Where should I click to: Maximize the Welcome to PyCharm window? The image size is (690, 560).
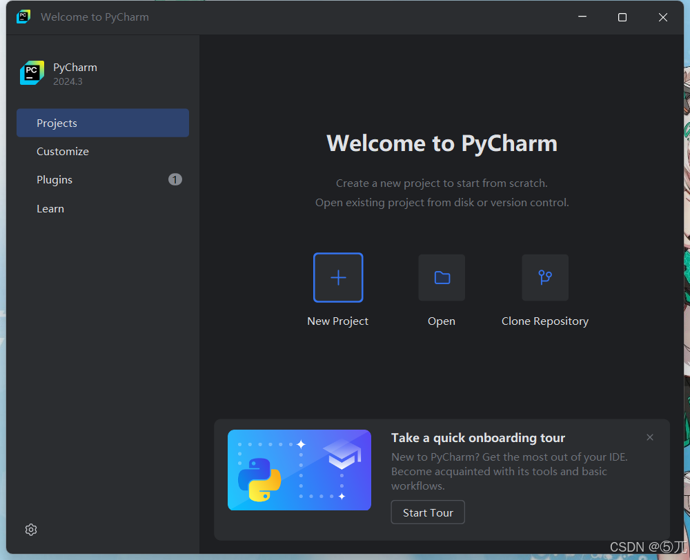622,17
